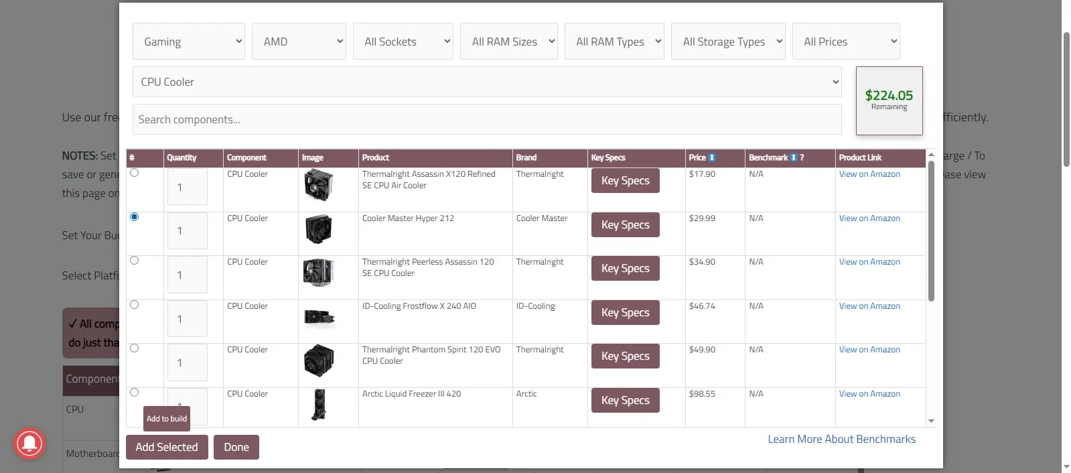Open the All Prices filter dropdown
The width and height of the screenshot is (1071, 473).
click(846, 42)
